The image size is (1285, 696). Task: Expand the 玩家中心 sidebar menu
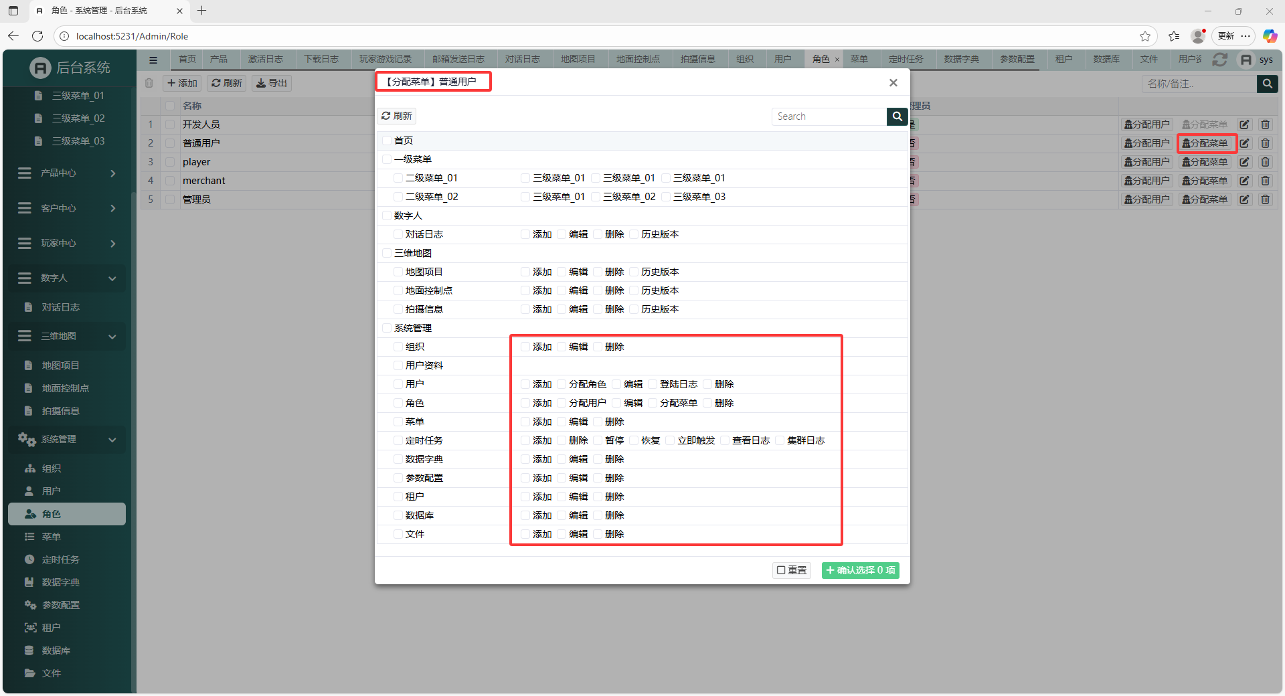[x=67, y=244]
